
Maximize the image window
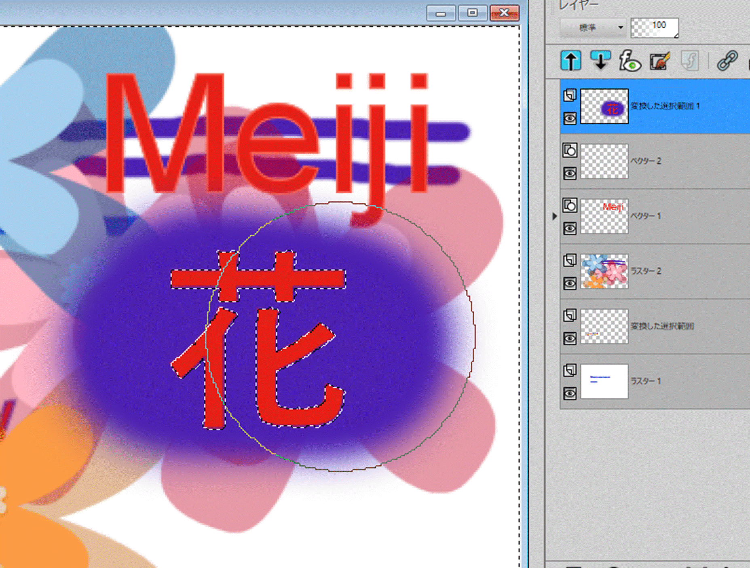[x=472, y=13]
